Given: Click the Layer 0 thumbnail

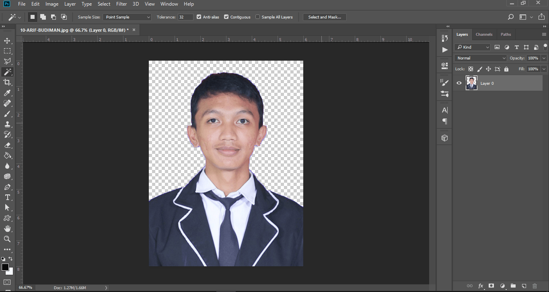Looking at the screenshot, I should pyautogui.click(x=471, y=83).
